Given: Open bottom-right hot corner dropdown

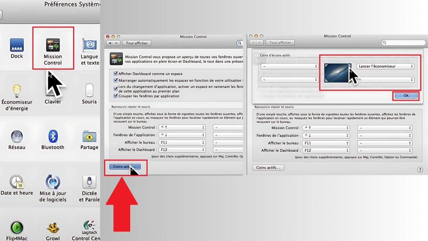Looking at the screenshot, I should (385, 80).
